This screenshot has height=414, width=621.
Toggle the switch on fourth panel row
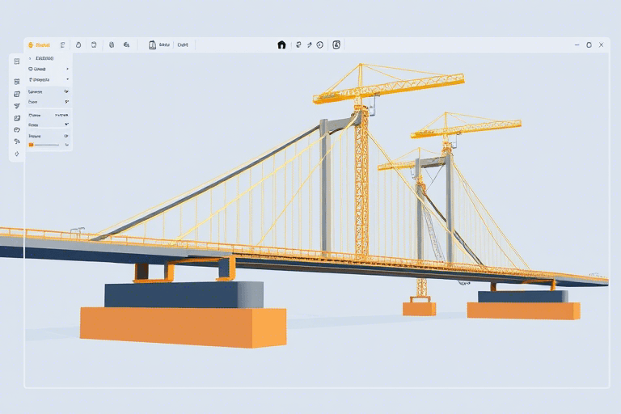65,92
